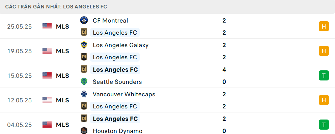The width and height of the screenshot is (335, 134).
Task: Click the Houston Dynamo crest icon
Action: [x=84, y=131]
